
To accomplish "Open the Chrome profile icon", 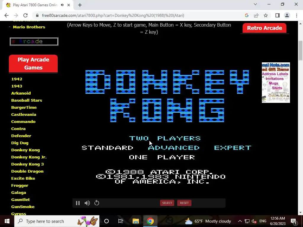I will [x=287, y=15].
